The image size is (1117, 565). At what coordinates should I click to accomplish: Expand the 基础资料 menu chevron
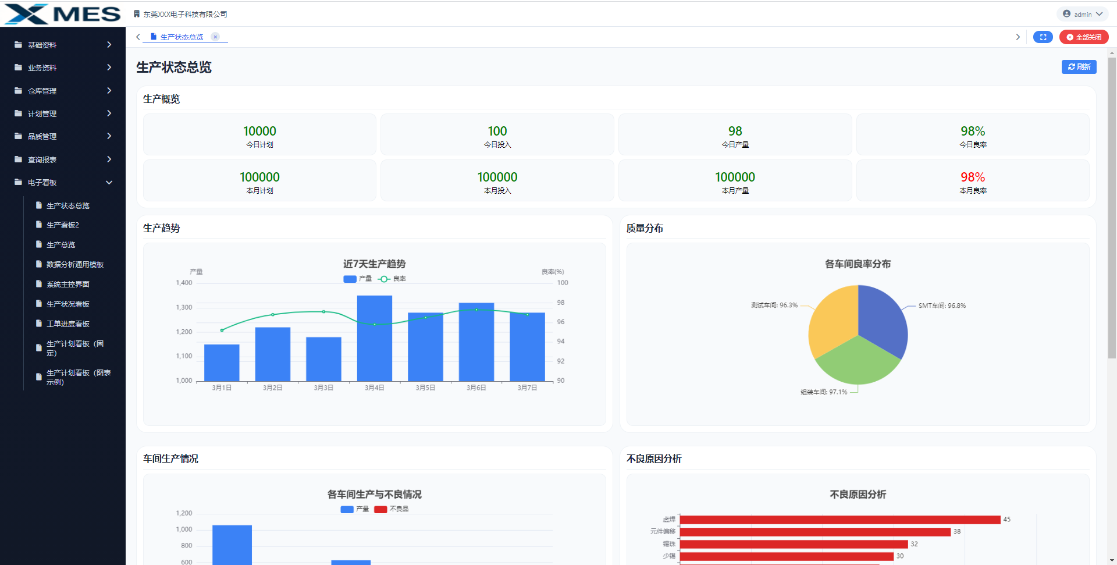click(109, 45)
